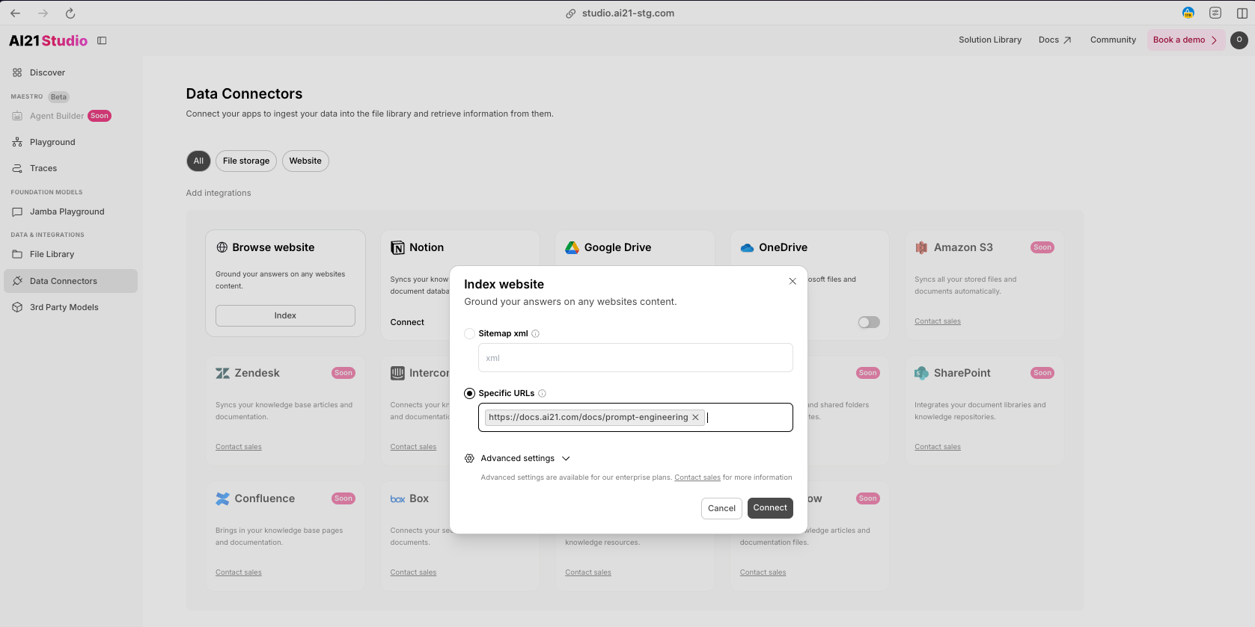Image resolution: width=1255 pixels, height=627 pixels.
Task: Open the Traces icon in the sidebar
Action: [17, 168]
